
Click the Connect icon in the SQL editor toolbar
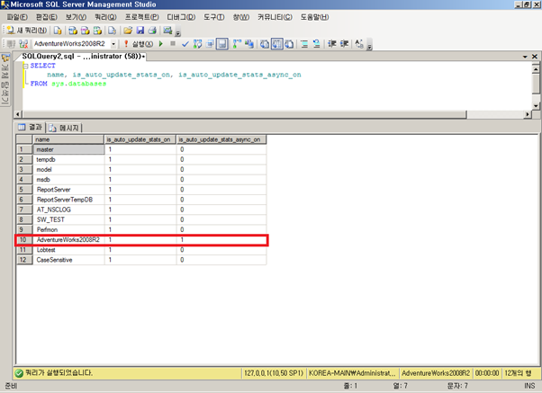point(11,44)
